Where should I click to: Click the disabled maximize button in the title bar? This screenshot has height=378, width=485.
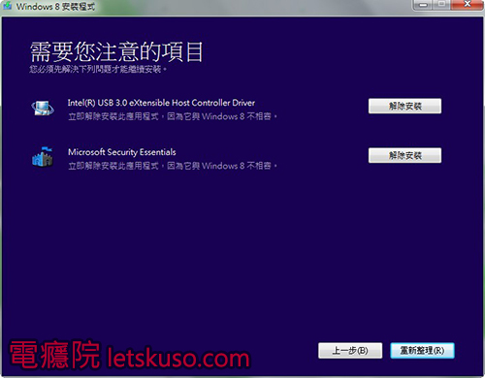[x=442, y=5]
